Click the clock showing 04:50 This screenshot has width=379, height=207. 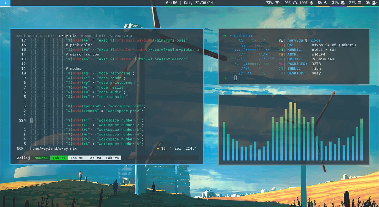(x=171, y=3)
